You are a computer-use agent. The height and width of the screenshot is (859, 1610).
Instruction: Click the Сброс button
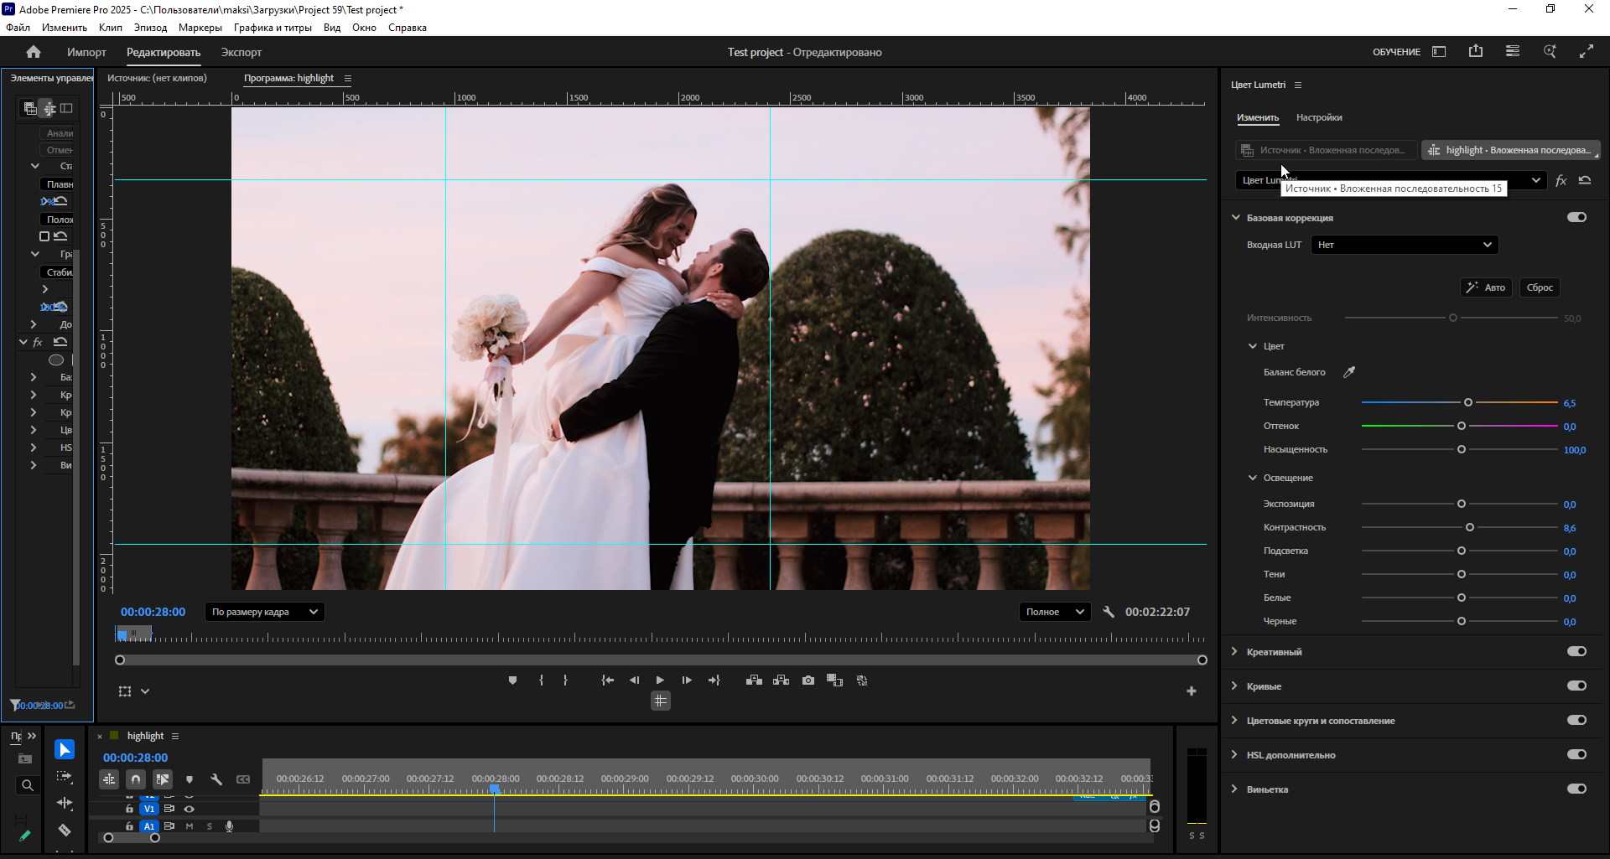coord(1540,287)
